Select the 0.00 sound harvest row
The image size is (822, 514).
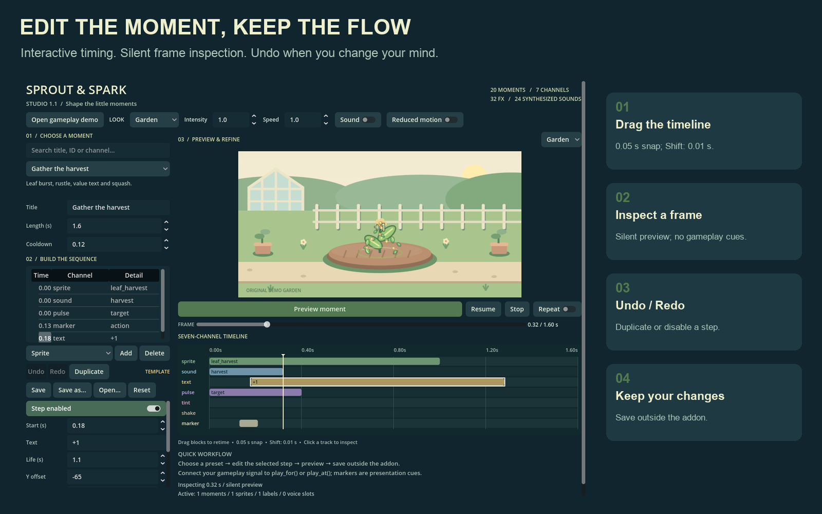(96, 301)
